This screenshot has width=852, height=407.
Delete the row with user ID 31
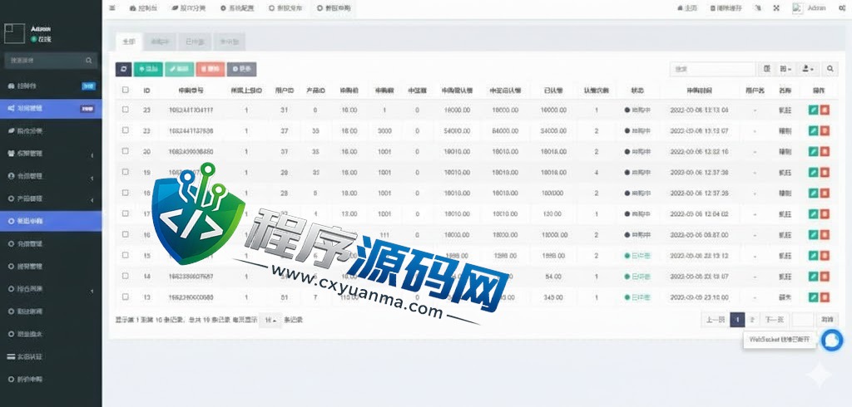coord(825,110)
